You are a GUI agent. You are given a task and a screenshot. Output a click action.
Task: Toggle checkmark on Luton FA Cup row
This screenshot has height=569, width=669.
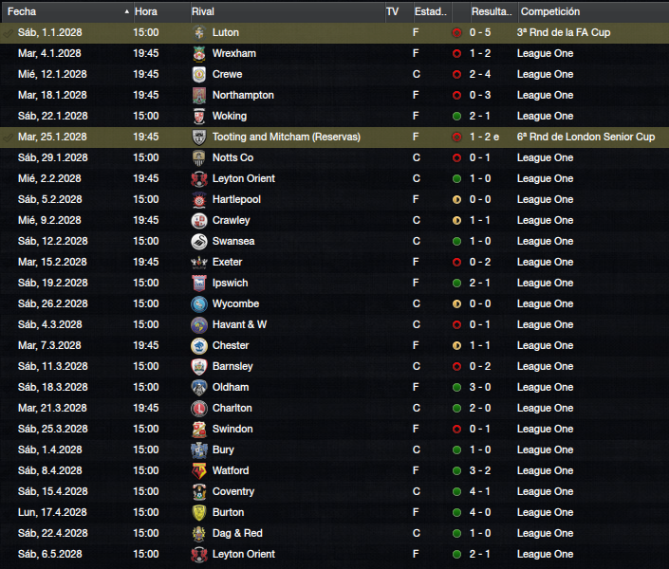[x=8, y=33]
